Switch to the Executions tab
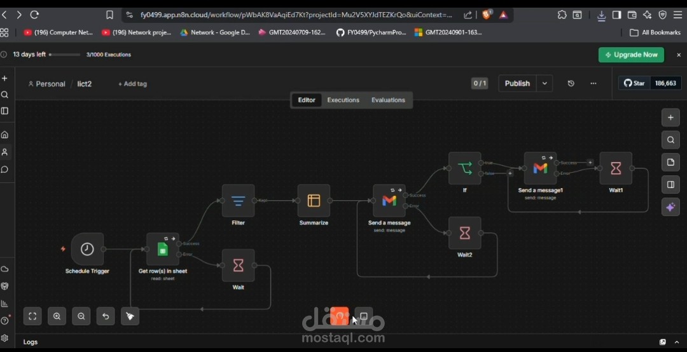687x352 pixels. (x=343, y=100)
